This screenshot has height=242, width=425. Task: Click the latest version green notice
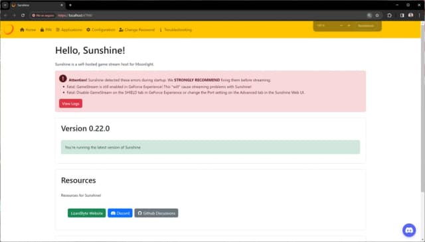click(211, 147)
